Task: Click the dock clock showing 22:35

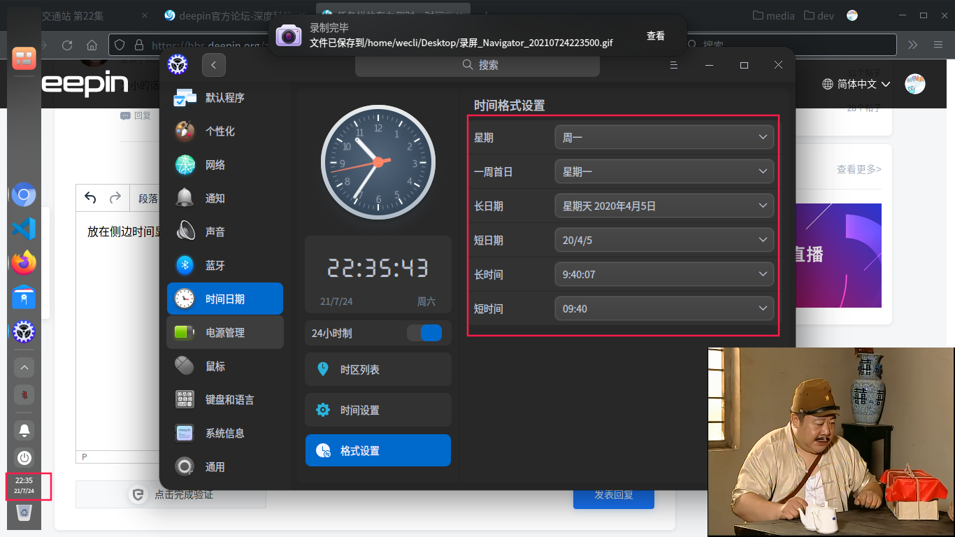Action: pos(24,485)
